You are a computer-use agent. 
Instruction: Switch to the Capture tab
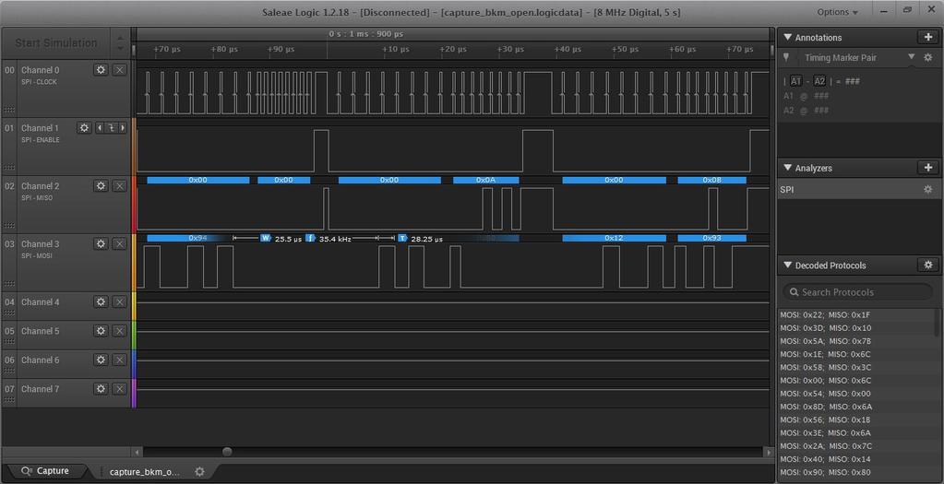(x=46, y=471)
